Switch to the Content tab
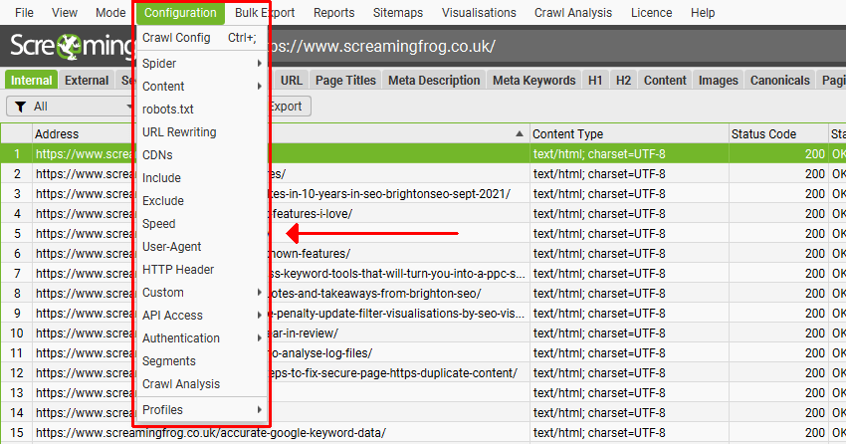This screenshot has height=444, width=846. tap(665, 80)
